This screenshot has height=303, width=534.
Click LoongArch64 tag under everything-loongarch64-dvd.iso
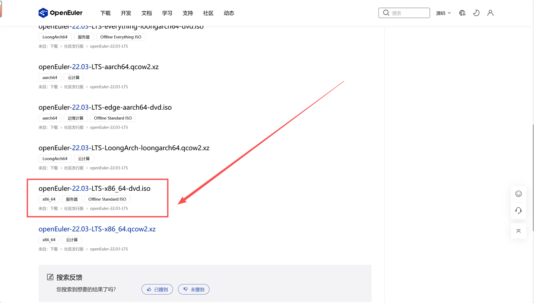point(55,37)
